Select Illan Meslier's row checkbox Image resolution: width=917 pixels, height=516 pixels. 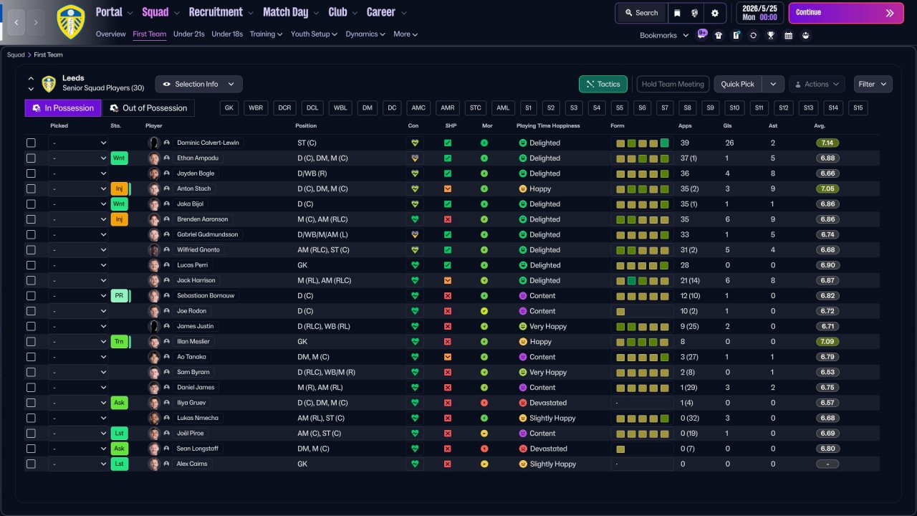tap(31, 342)
